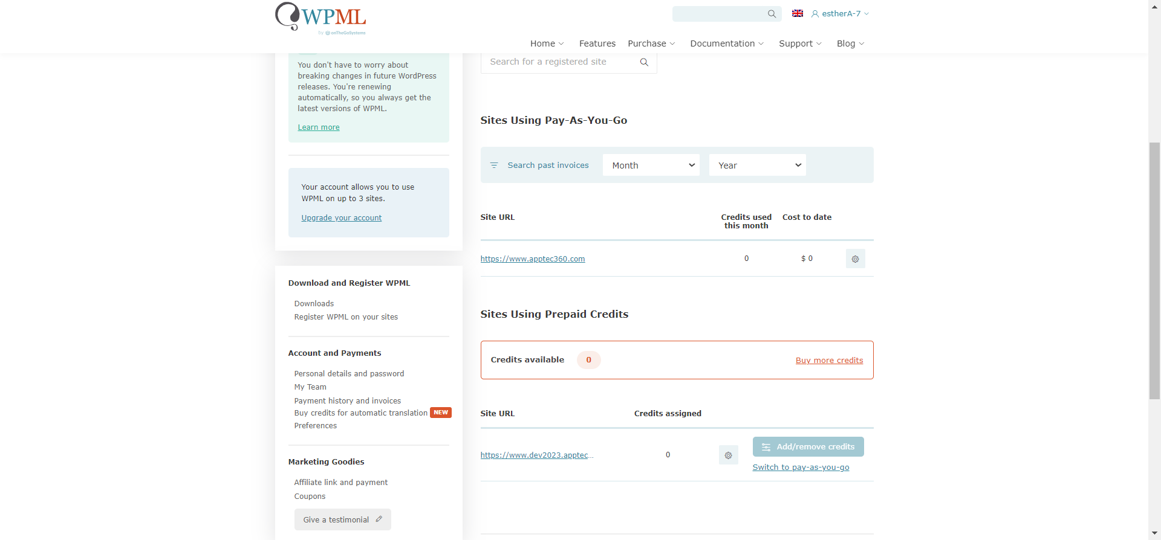Click the 'Credits assigned' column header
Screen dimensions: 1161x540
point(668,414)
